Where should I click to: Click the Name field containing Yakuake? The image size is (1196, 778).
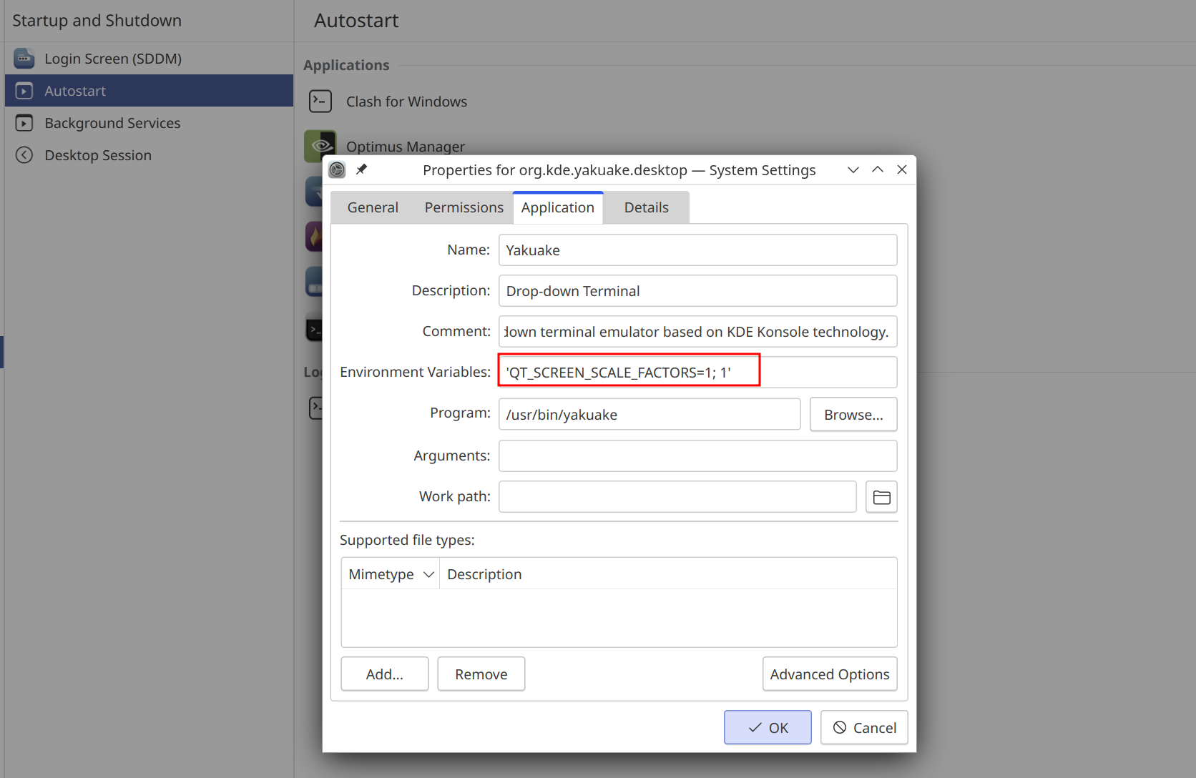click(x=698, y=250)
